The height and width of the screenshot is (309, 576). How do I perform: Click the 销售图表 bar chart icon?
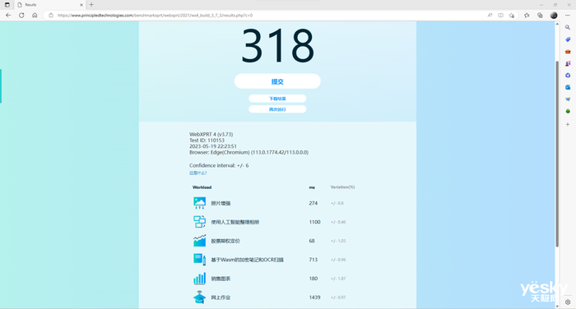click(199, 279)
